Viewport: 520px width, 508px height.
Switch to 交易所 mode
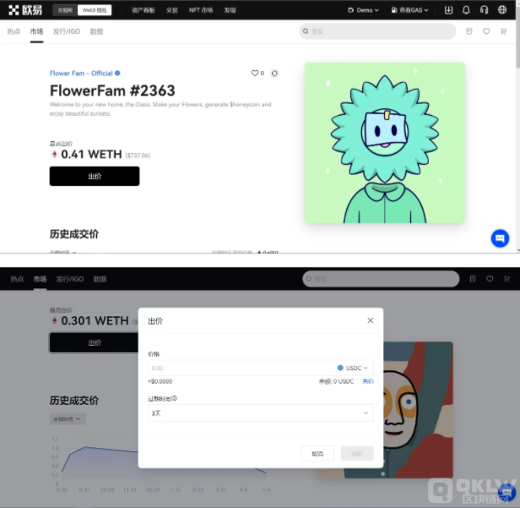pyautogui.click(x=64, y=10)
